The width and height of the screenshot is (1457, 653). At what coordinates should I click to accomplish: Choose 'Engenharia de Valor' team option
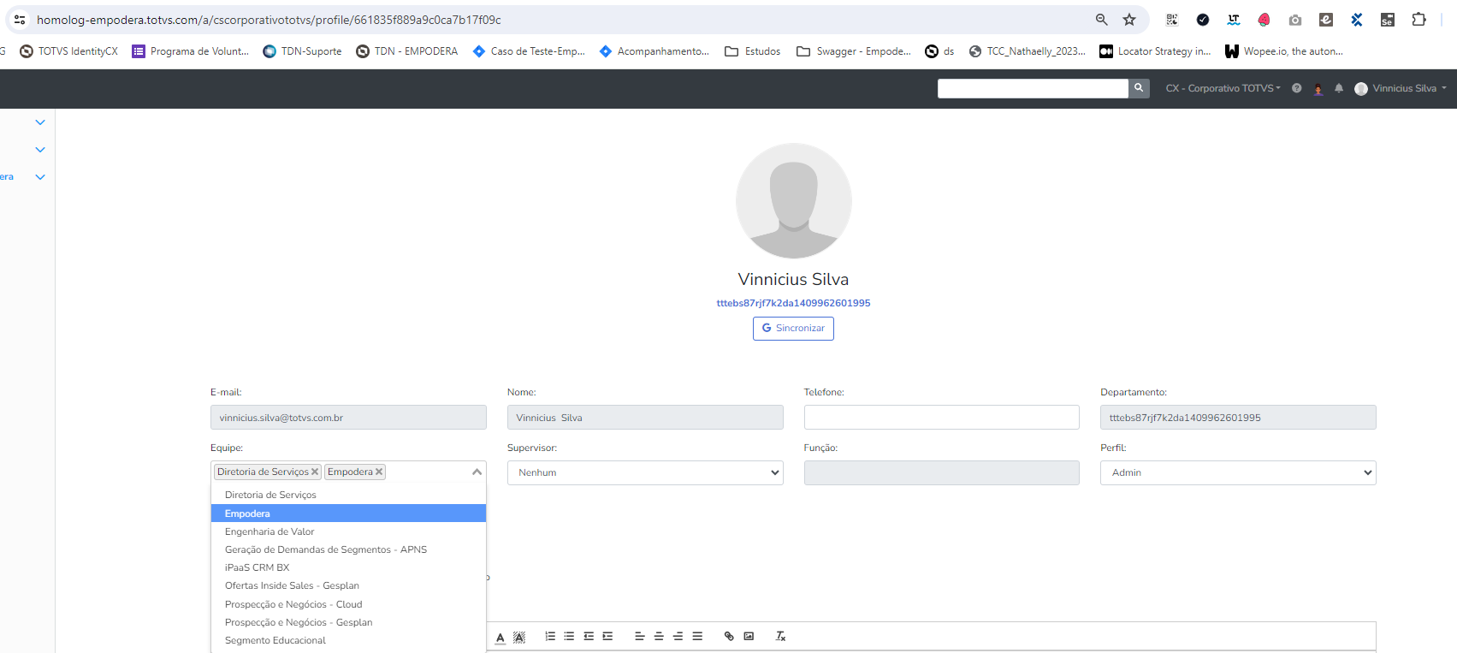click(348, 531)
